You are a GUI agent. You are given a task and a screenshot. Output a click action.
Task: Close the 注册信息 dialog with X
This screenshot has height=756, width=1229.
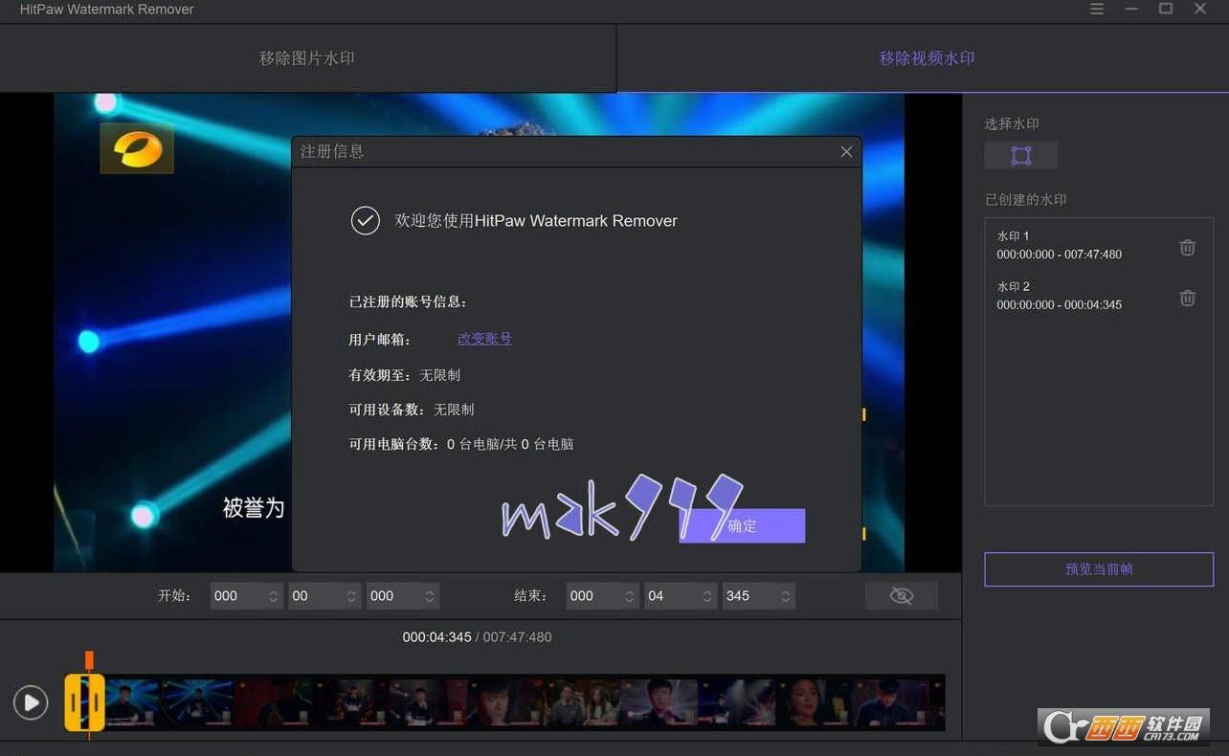(x=846, y=151)
